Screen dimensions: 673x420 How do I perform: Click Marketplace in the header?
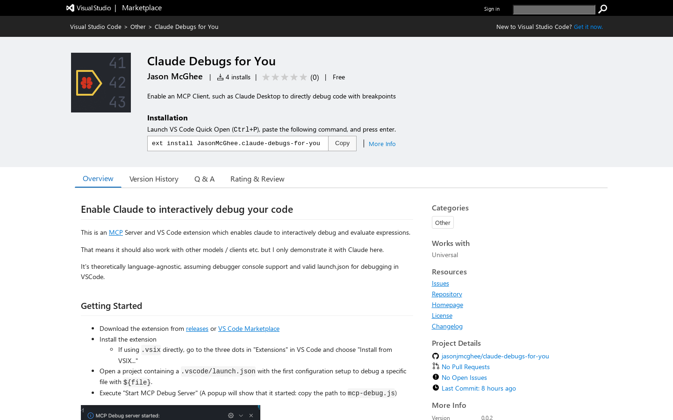click(142, 8)
